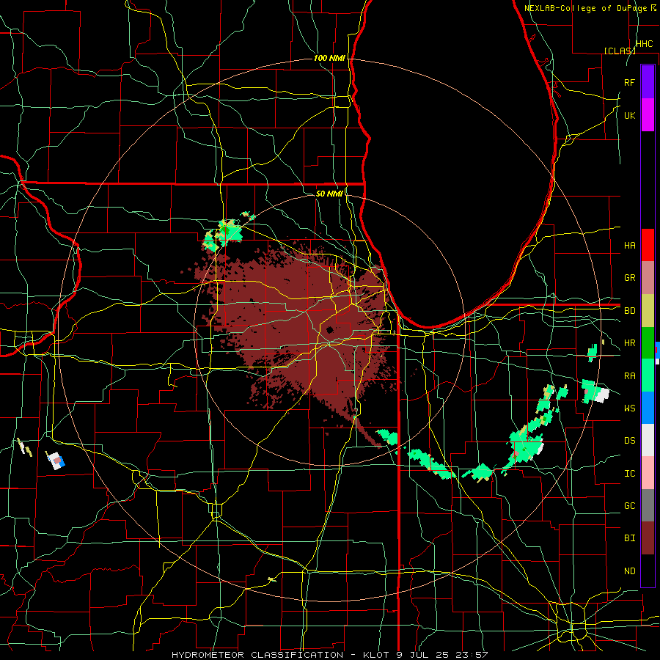The width and height of the screenshot is (660, 660).
Task: Click the black radar site dot in the brown echo
Action: tap(329, 329)
